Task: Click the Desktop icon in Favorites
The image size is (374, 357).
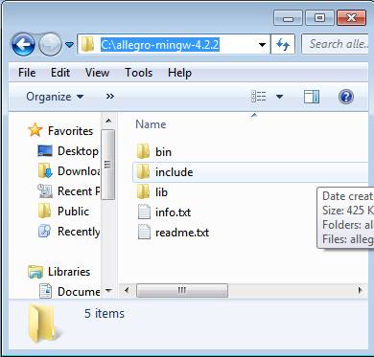Action: [x=45, y=150]
